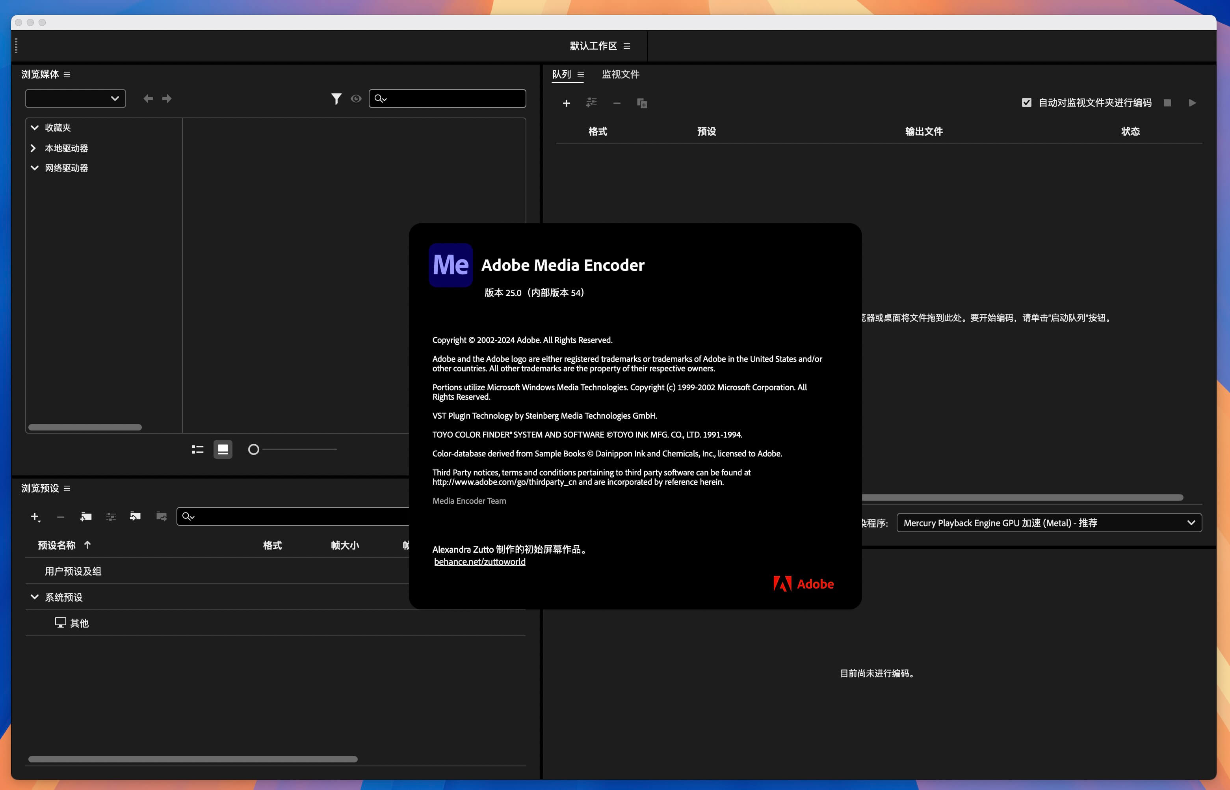This screenshot has width=1230, height=790.
Task: Click the Preset Browser search field
Action: (x=293, y=516)
